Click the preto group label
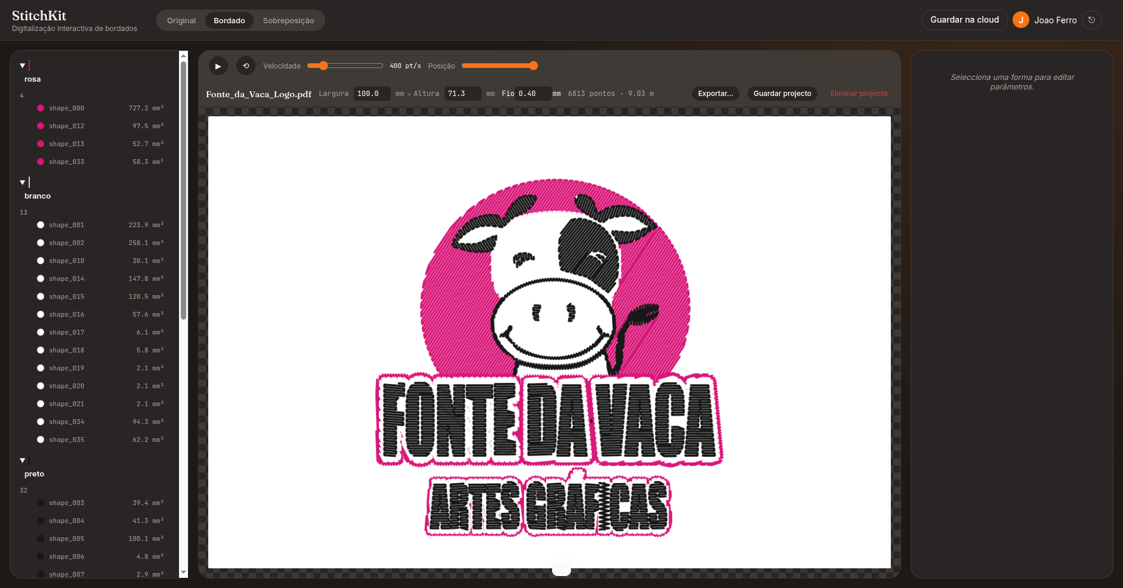Screen dimensions: 1123x588 pos(34,474)
